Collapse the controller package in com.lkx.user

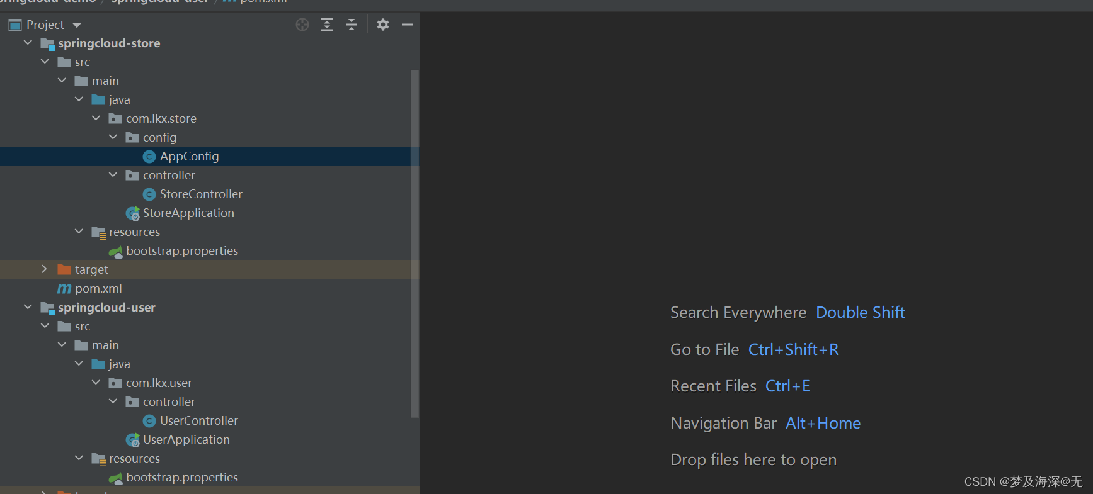coord(113,401)
